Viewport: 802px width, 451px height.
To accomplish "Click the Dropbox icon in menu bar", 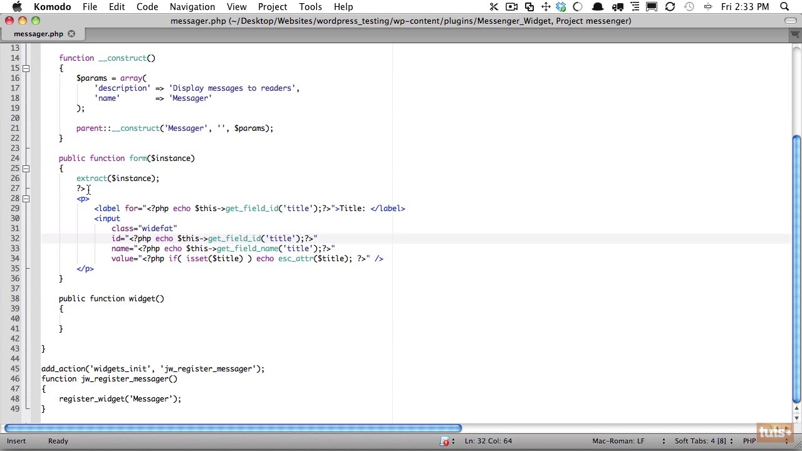I will (x=560, y=7).
